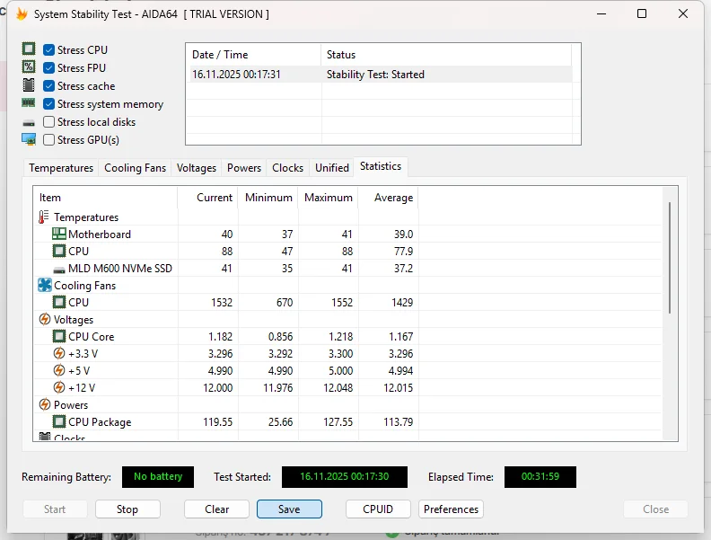
Task: Click the Powers group icon
Action: [x=45, y=404]
